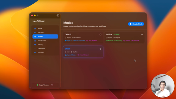Open the Vocabulary sidebar item
Screen dimensions: 176x99
45,41
